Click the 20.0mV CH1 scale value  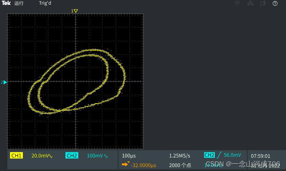click(40, 156)
